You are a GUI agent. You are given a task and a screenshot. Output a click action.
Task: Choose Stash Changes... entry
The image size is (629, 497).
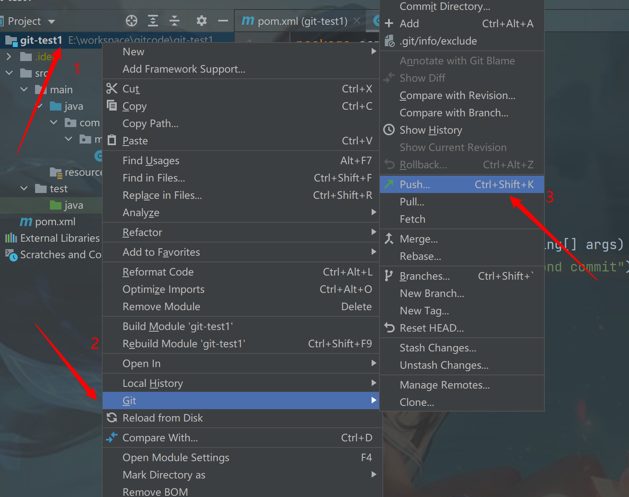point(462,348)
